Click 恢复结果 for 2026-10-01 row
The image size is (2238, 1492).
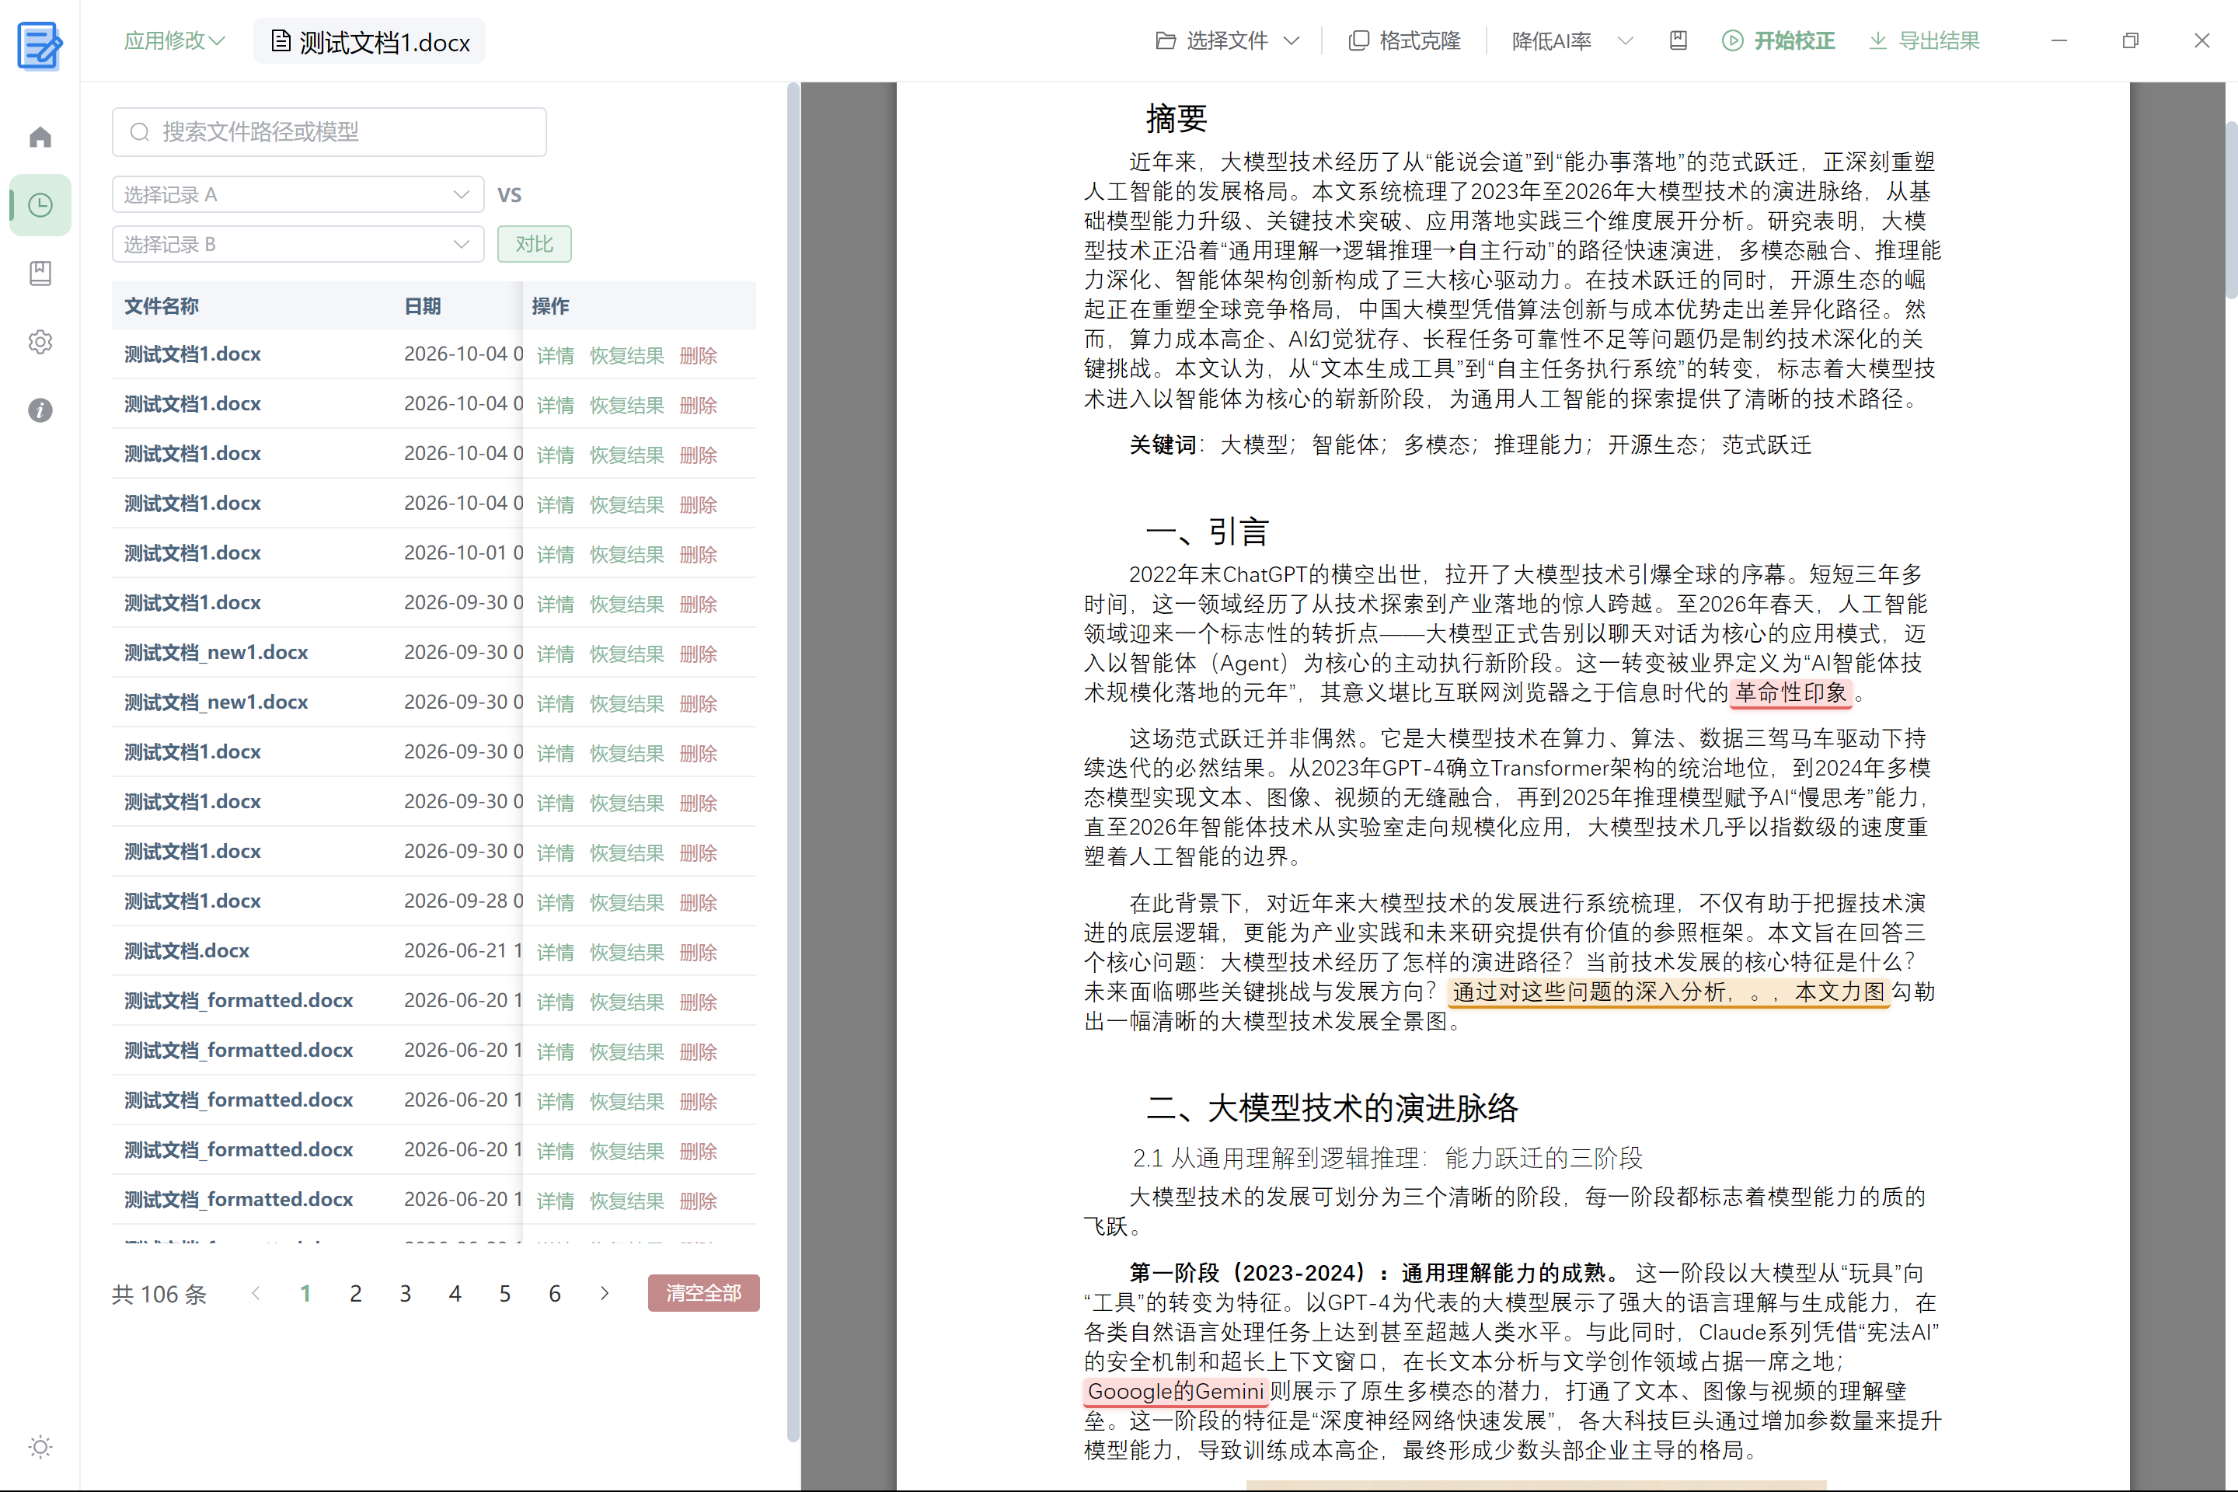(x=626, y=555)
